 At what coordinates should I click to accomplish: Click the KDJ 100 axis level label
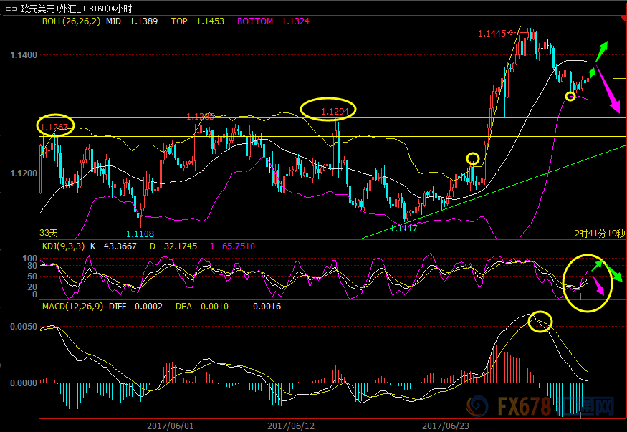pyautogui.click(x=30, y=259)
